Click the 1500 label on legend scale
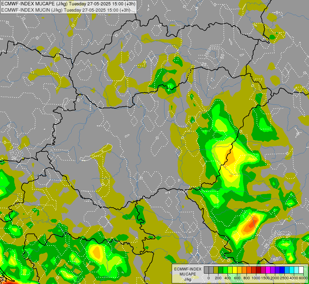This screenshot has height=284, width=309. [x=265, y=278]
